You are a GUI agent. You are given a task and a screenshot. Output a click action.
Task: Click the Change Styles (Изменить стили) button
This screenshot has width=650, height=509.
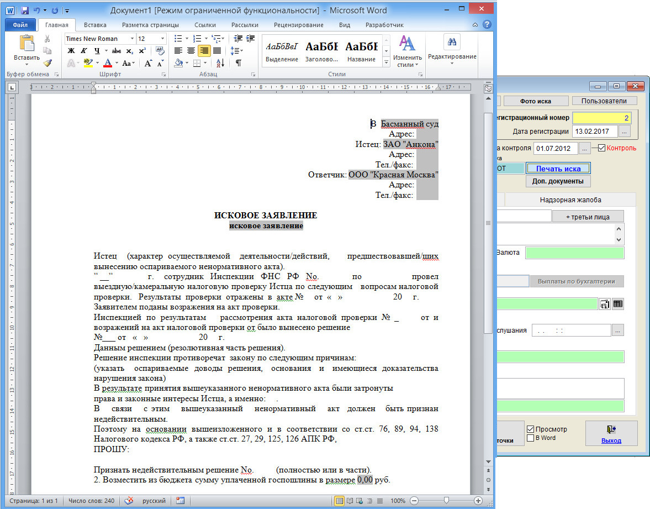[x=407, y=51]
